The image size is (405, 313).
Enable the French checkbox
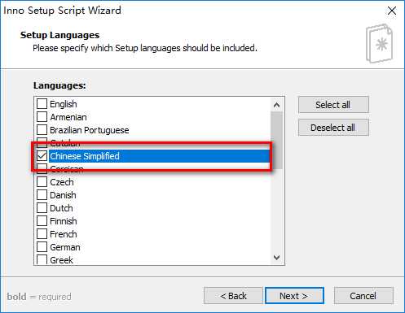tap(42, 233)
